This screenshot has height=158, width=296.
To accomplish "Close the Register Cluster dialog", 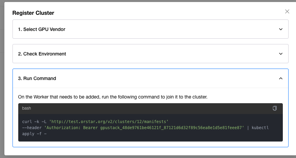I will coord(287,11).
